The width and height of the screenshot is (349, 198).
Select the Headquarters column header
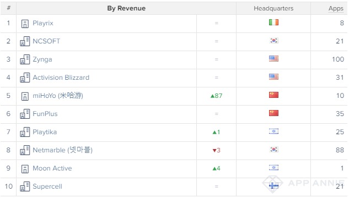click(x=273, y=8)
